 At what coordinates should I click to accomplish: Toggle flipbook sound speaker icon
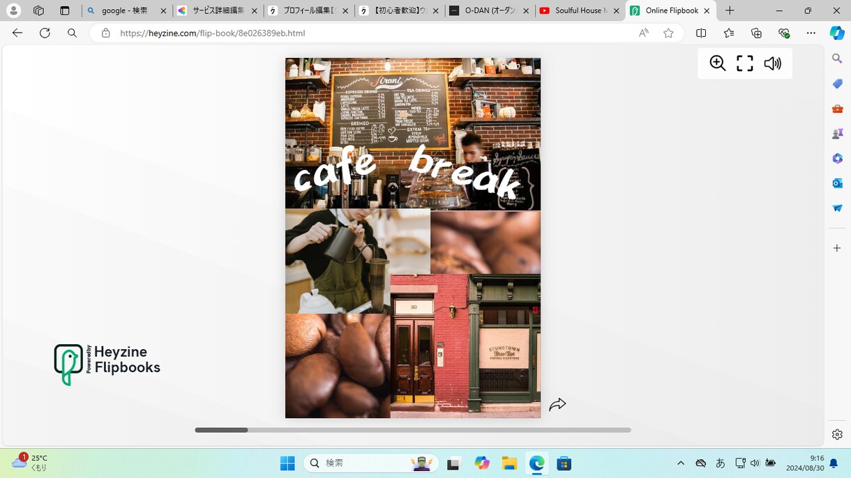772,63
